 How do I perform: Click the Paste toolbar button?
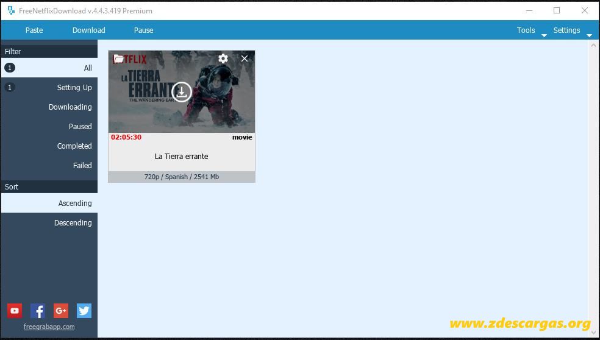[x=34, y=30]
